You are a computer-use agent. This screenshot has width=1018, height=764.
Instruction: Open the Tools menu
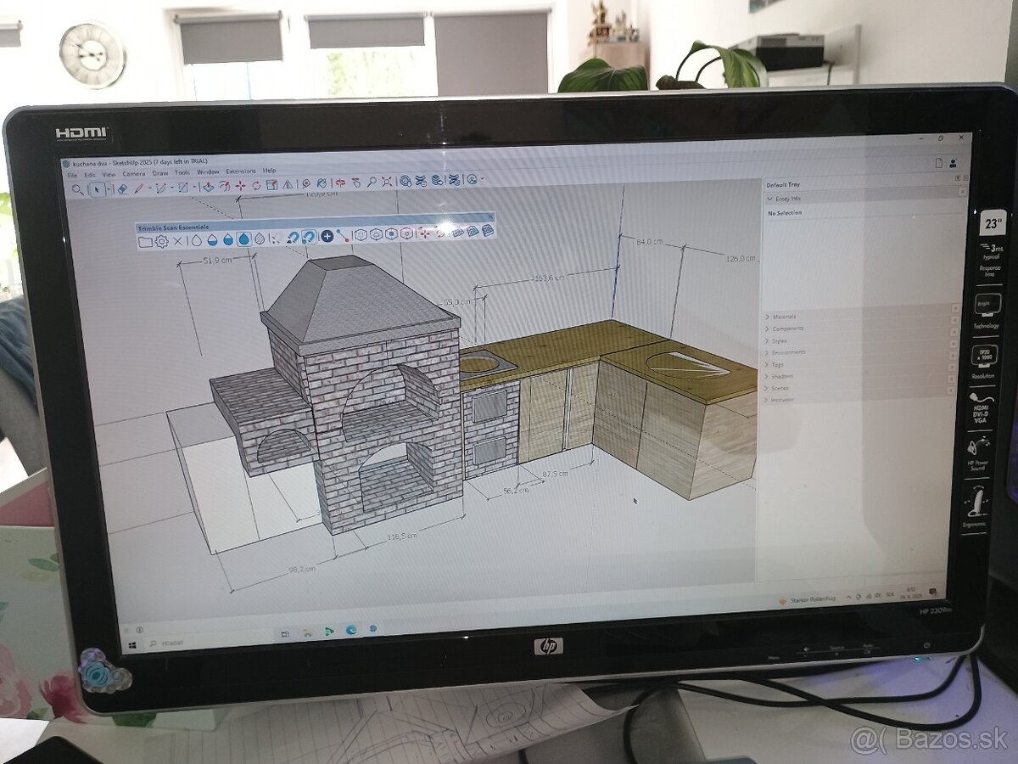coord(182,172)
